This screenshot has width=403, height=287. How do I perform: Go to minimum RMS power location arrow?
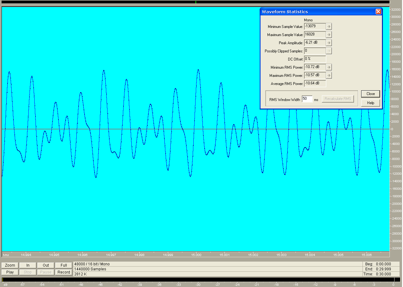pos(329,67)
